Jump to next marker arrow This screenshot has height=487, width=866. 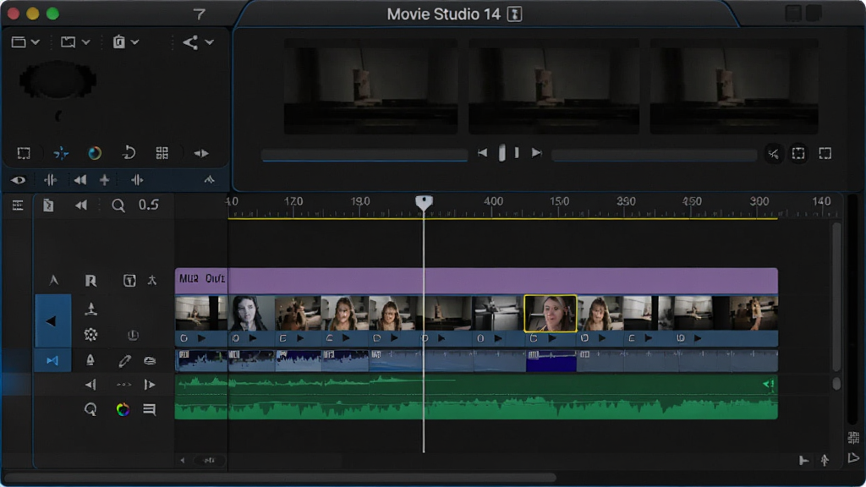(x=149, y=385)
